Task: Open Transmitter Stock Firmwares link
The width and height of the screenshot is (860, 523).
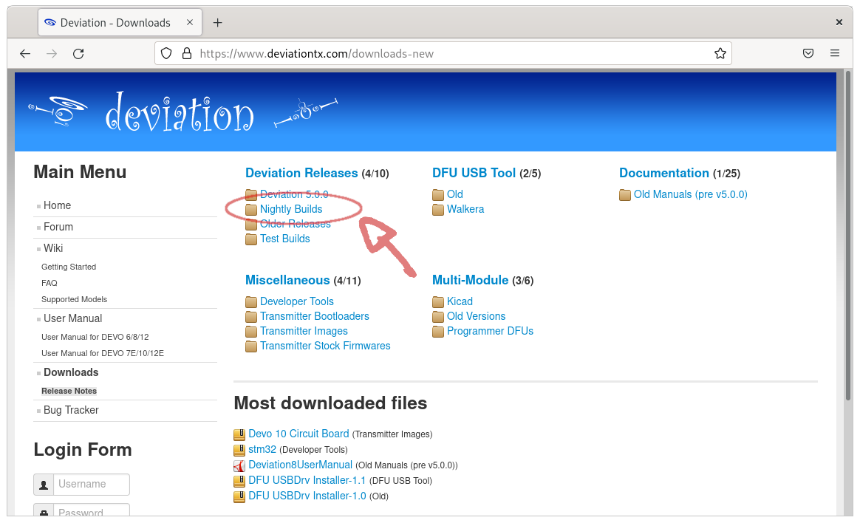Action: [325, 346]
